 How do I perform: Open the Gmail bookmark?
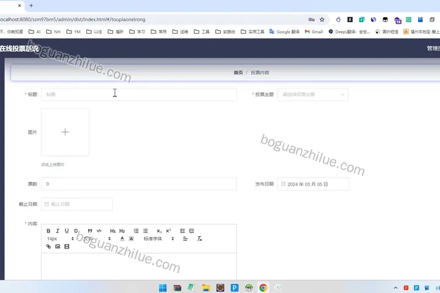[314, 32]
